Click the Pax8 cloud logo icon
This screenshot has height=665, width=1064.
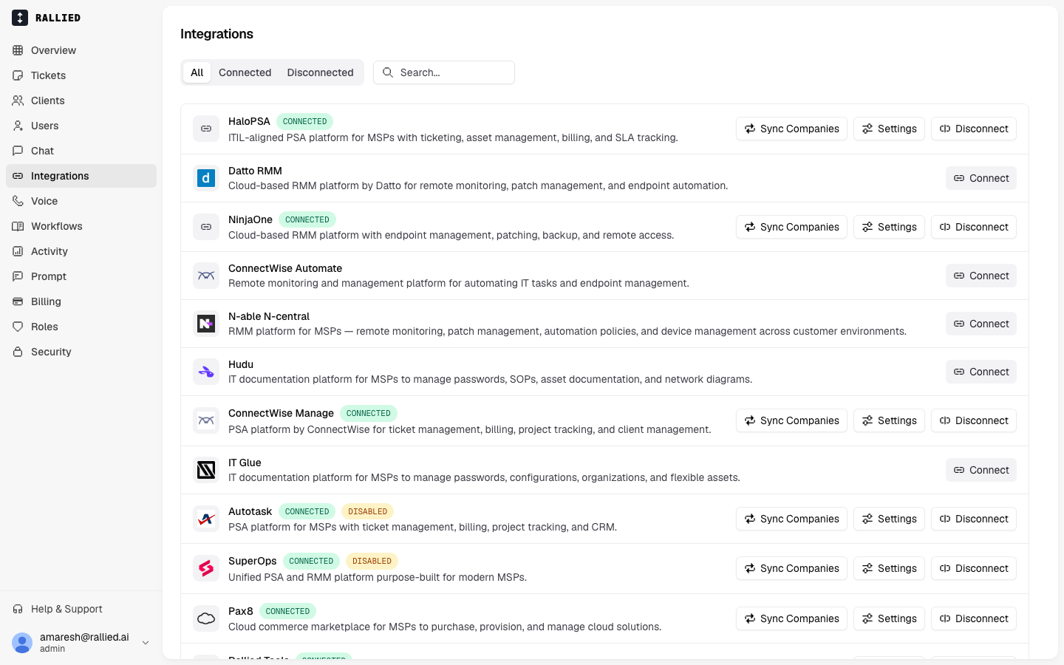point(206,618)
